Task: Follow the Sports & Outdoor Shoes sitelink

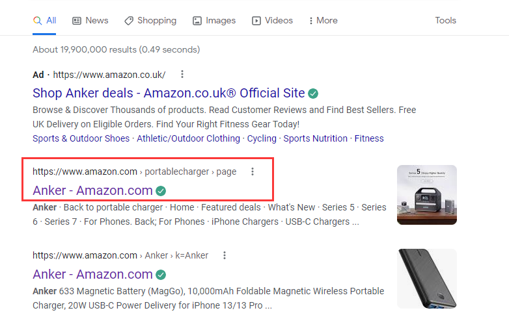Action: [x=80, y=138]
